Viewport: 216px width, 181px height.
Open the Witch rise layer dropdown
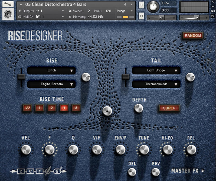point(51,70)
